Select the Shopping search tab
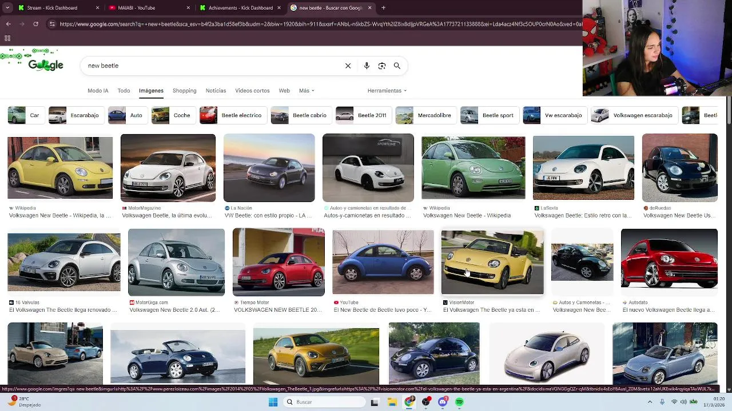 (184, 91)
